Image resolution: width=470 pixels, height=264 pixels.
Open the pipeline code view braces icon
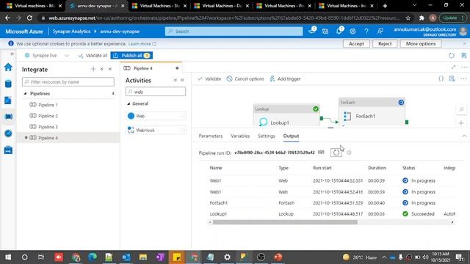click(x=441, y=78)
